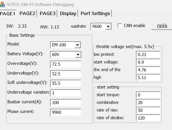Expand the Battery Voltage dropdown

tap(77, 55)
